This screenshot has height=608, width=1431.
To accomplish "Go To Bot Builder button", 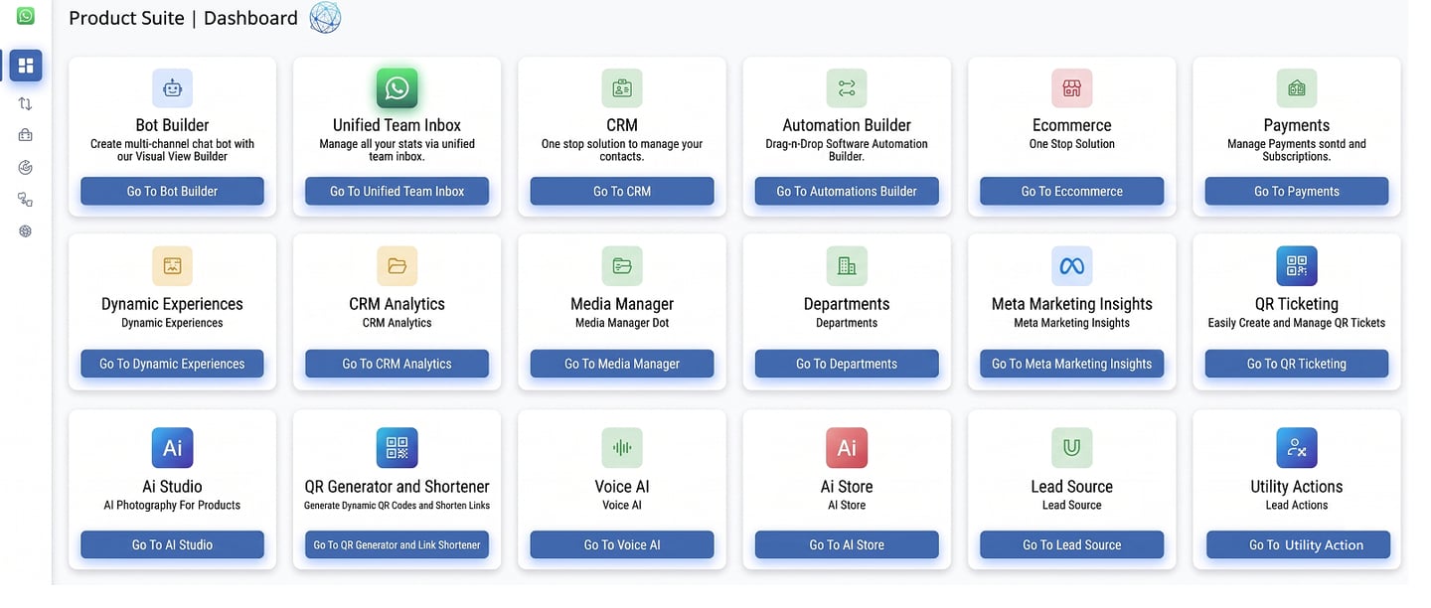I will 172,191.
